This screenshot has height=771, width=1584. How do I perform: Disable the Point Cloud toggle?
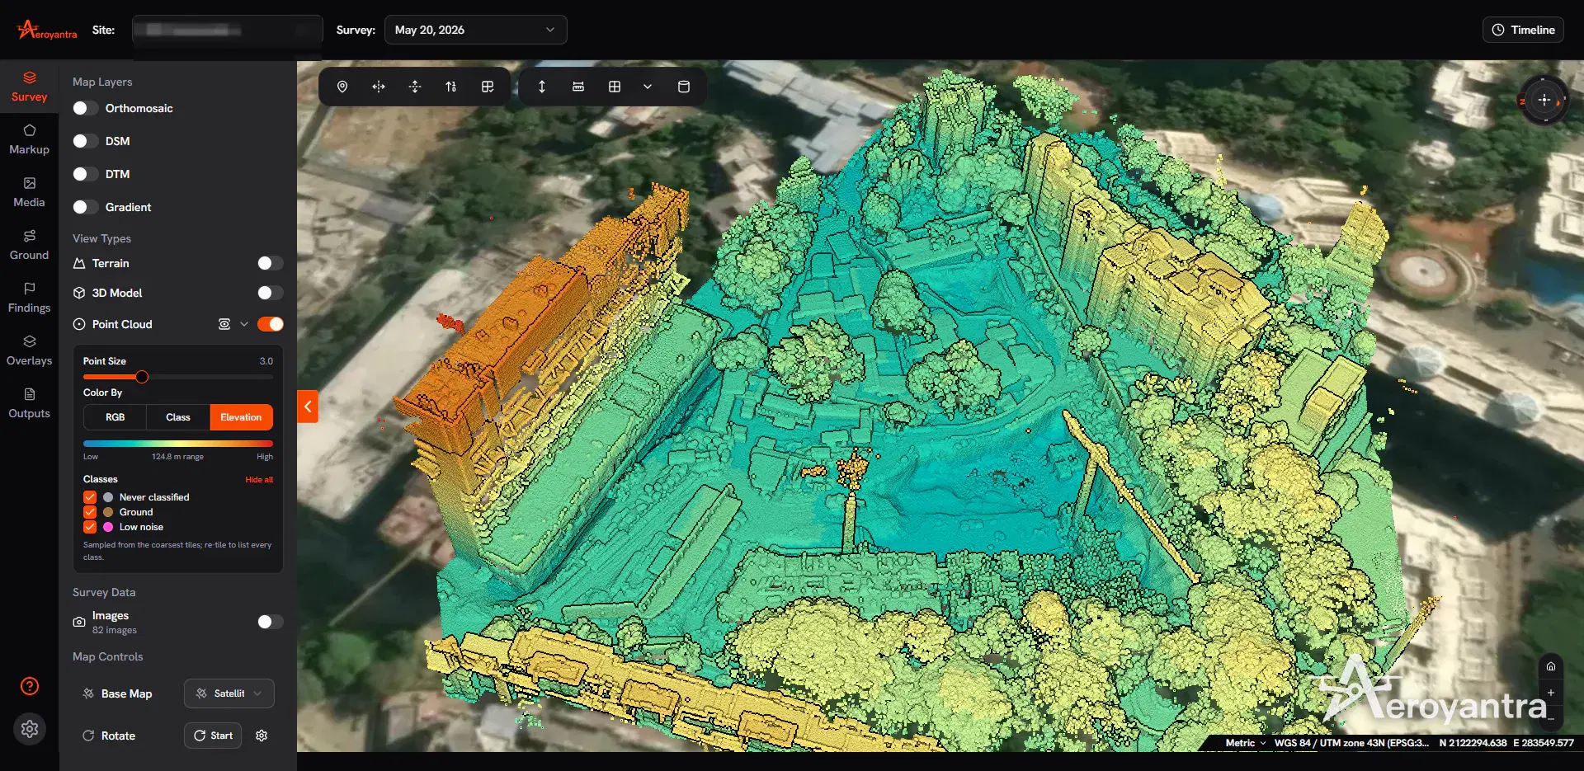point(270,324)
